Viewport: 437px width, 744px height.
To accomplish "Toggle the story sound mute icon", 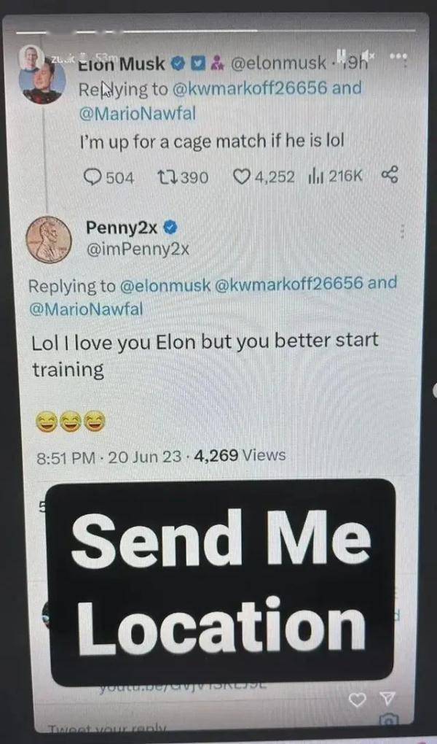I will click(x=369, y=55).
